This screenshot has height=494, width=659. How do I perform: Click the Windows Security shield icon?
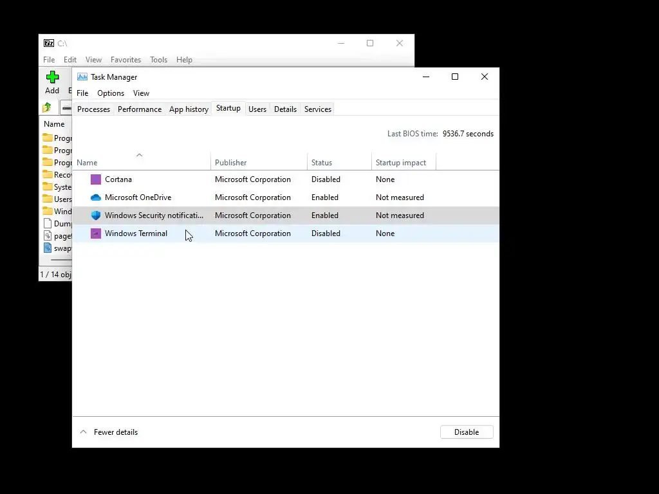(x=96, y=215)
